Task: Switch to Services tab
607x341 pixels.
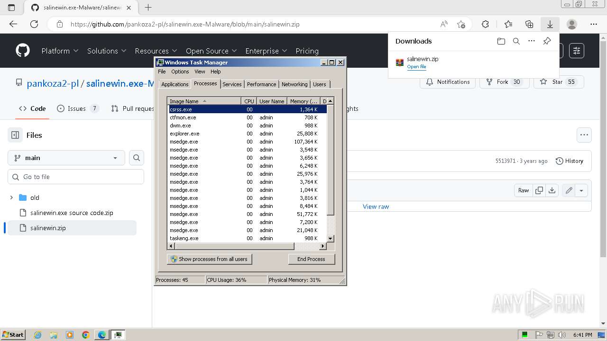Action: [x=232, y=84]
